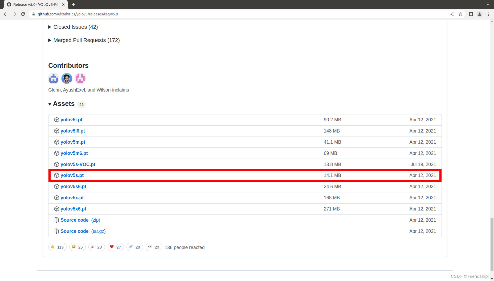
Task: Click the github.com address bar
Action: (x=240, y=14)
